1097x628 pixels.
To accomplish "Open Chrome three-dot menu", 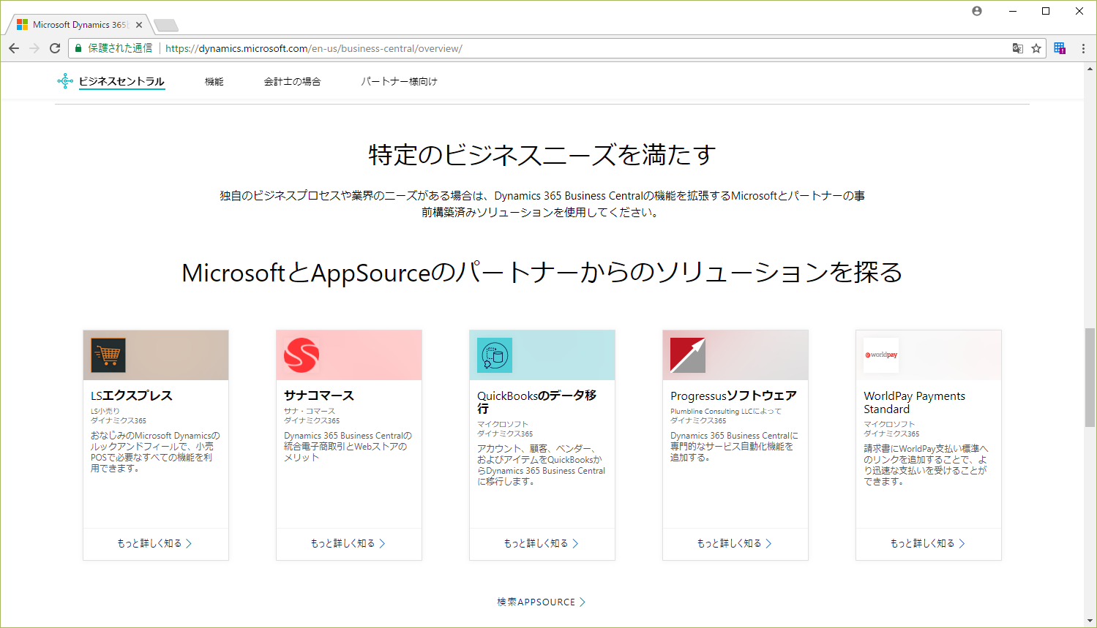I will tap(1083, 48).
